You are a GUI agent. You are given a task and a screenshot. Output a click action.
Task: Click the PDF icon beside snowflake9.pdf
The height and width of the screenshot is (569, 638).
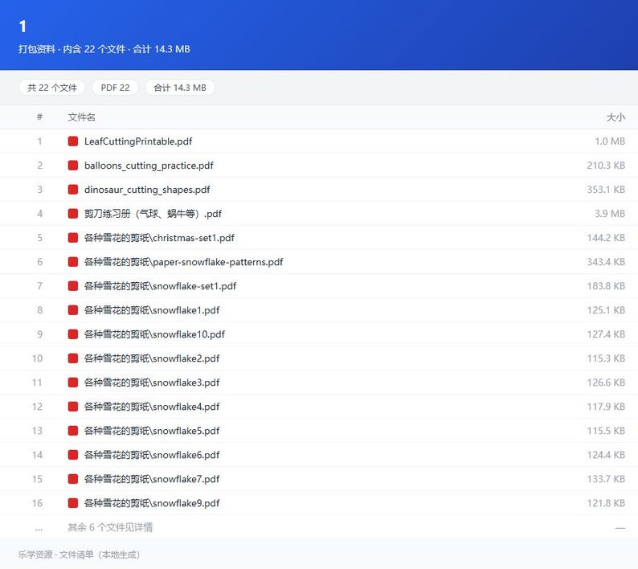pos(73,503)
